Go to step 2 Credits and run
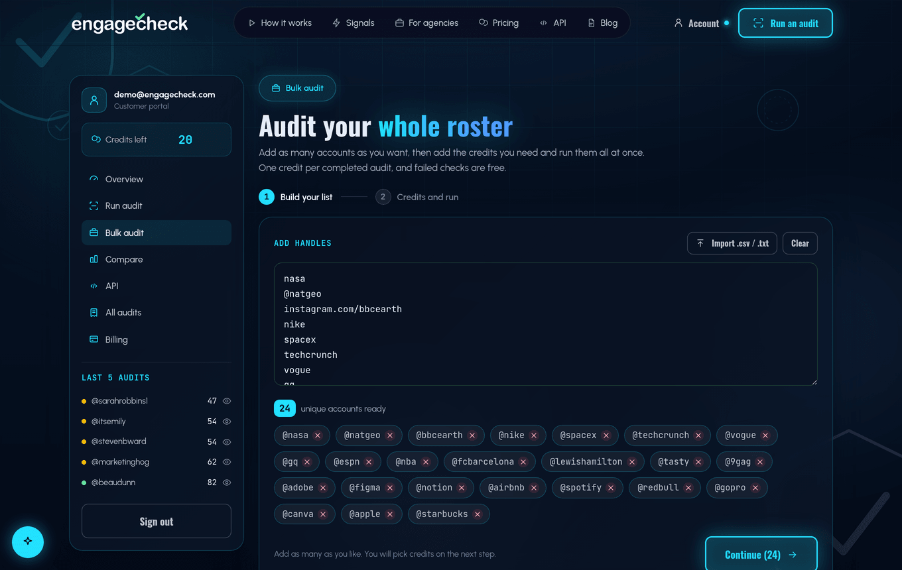This screenshot has width=902, height=570. tap(417, 197)
